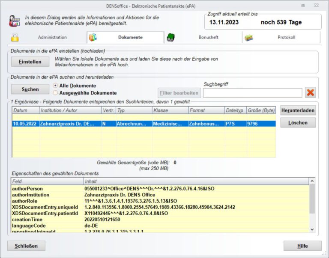This screenshot has width=329, height=258.
Task: Close the dialog with Schließen
Action: [26, 246]
